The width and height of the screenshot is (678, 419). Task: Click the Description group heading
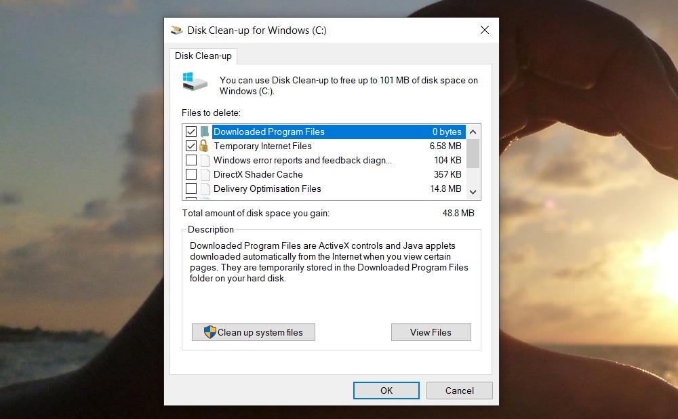(x=211, y=229)
